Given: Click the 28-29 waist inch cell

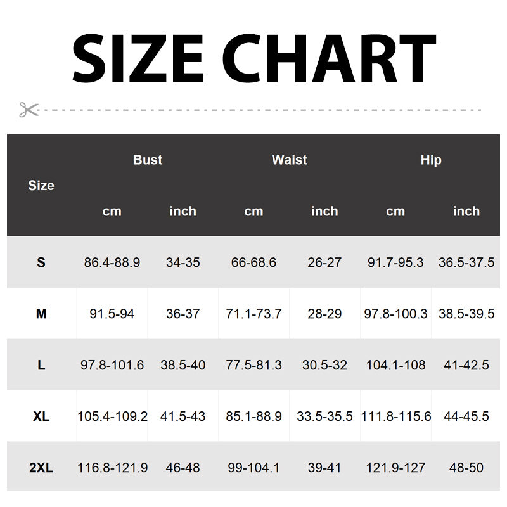Looking at the screenshot, I should click(x=324, y=314).
